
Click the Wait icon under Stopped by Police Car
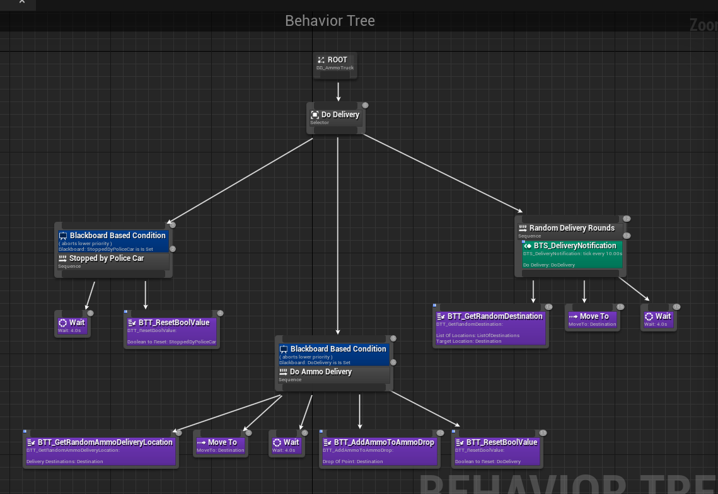pyautogui.click(x=63, y=323)
